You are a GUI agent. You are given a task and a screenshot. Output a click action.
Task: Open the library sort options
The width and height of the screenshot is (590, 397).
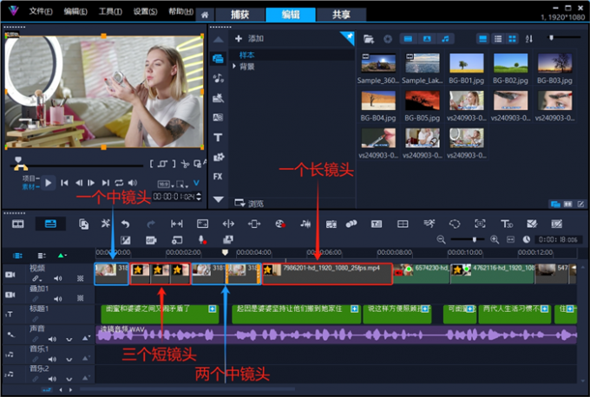point(529,39)
